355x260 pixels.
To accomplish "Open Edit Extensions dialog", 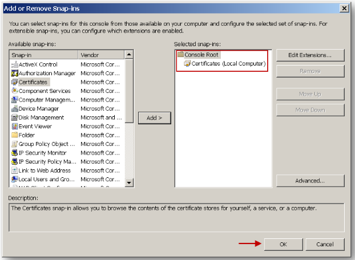I will (x=310, y=55).
